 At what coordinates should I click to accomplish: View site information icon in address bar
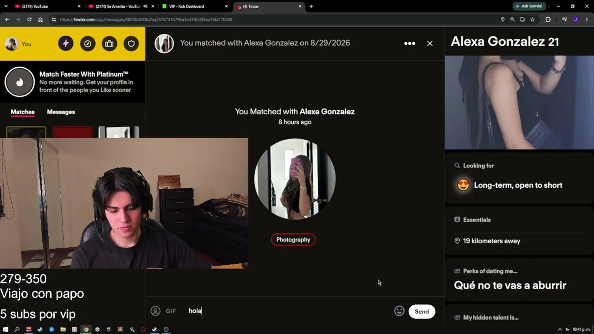pyautogui.click(x=54, y=19)
